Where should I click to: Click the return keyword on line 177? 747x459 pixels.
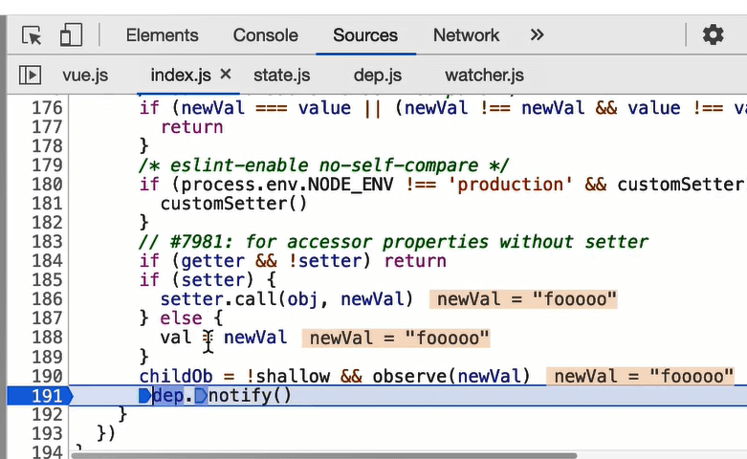click(191, 127)
